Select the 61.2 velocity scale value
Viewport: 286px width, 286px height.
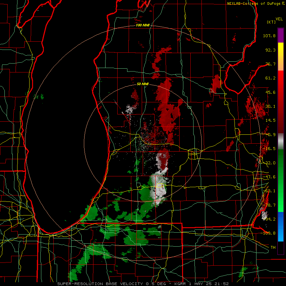(270, 78)
